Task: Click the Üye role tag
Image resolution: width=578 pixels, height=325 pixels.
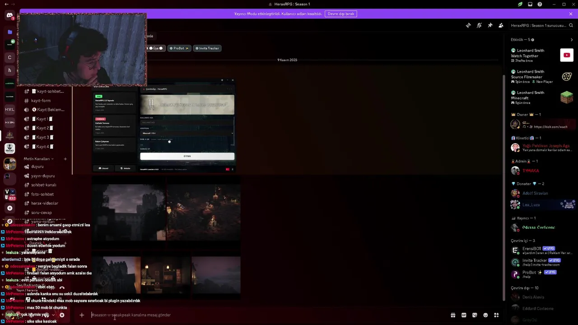Action: [x=156, y=48]
